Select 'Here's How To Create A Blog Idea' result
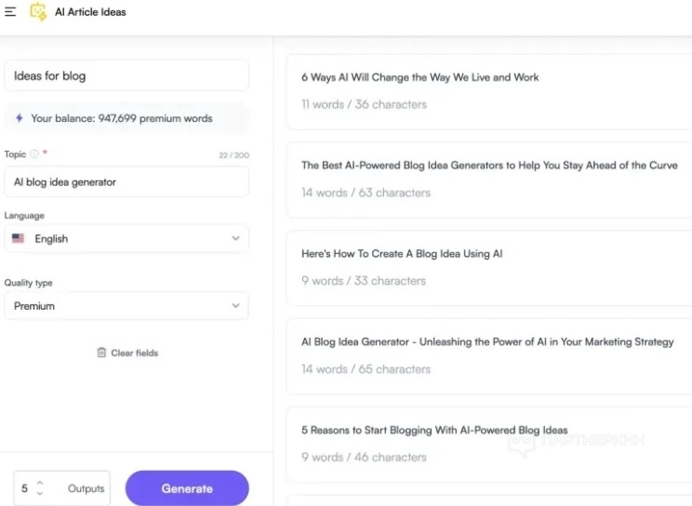This screenshot has height=506, width=692. [x=402, y=254]
